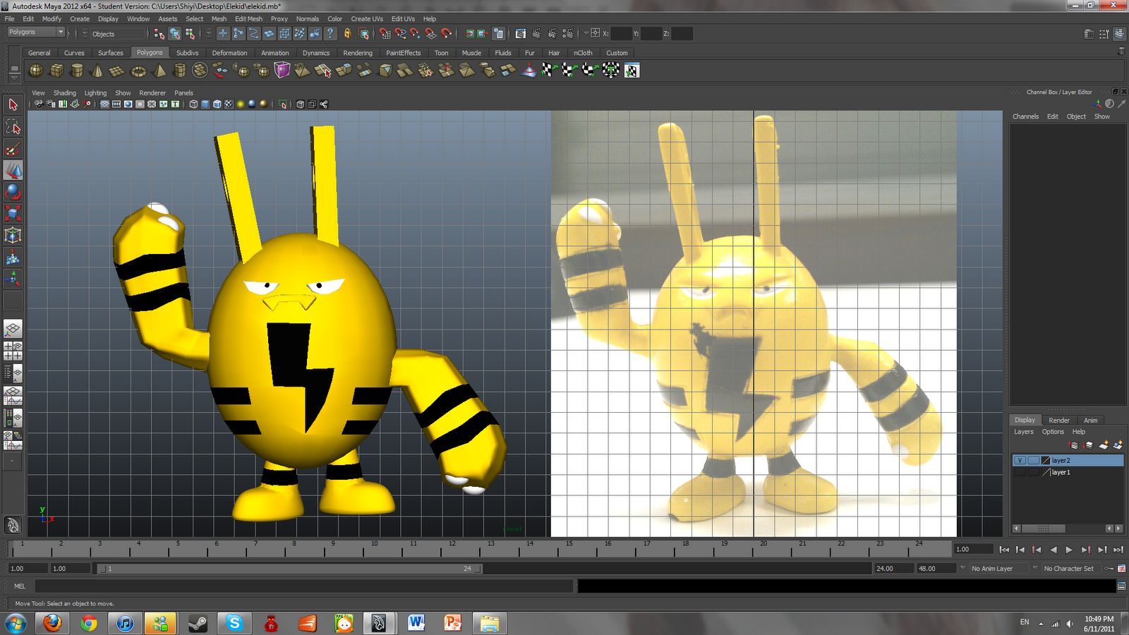Toggle display type box for layer2
Image resolution: width=1129 pixels, height=635 pixels.
1033,460
